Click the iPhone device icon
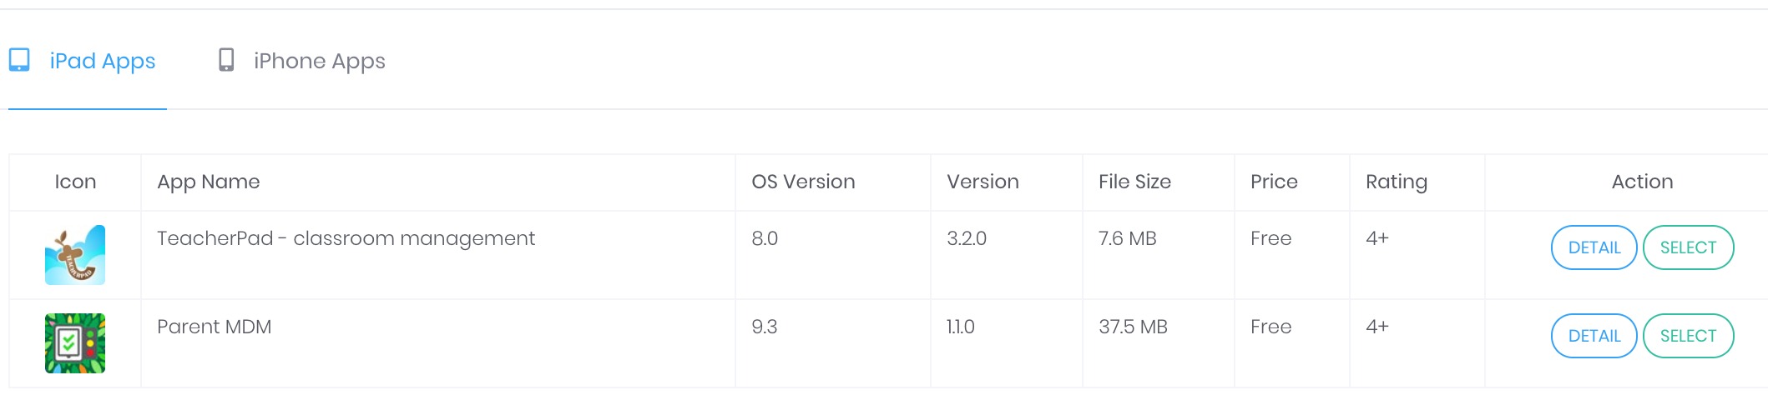Screen dimensions: 1768x395 pos(226,60)
